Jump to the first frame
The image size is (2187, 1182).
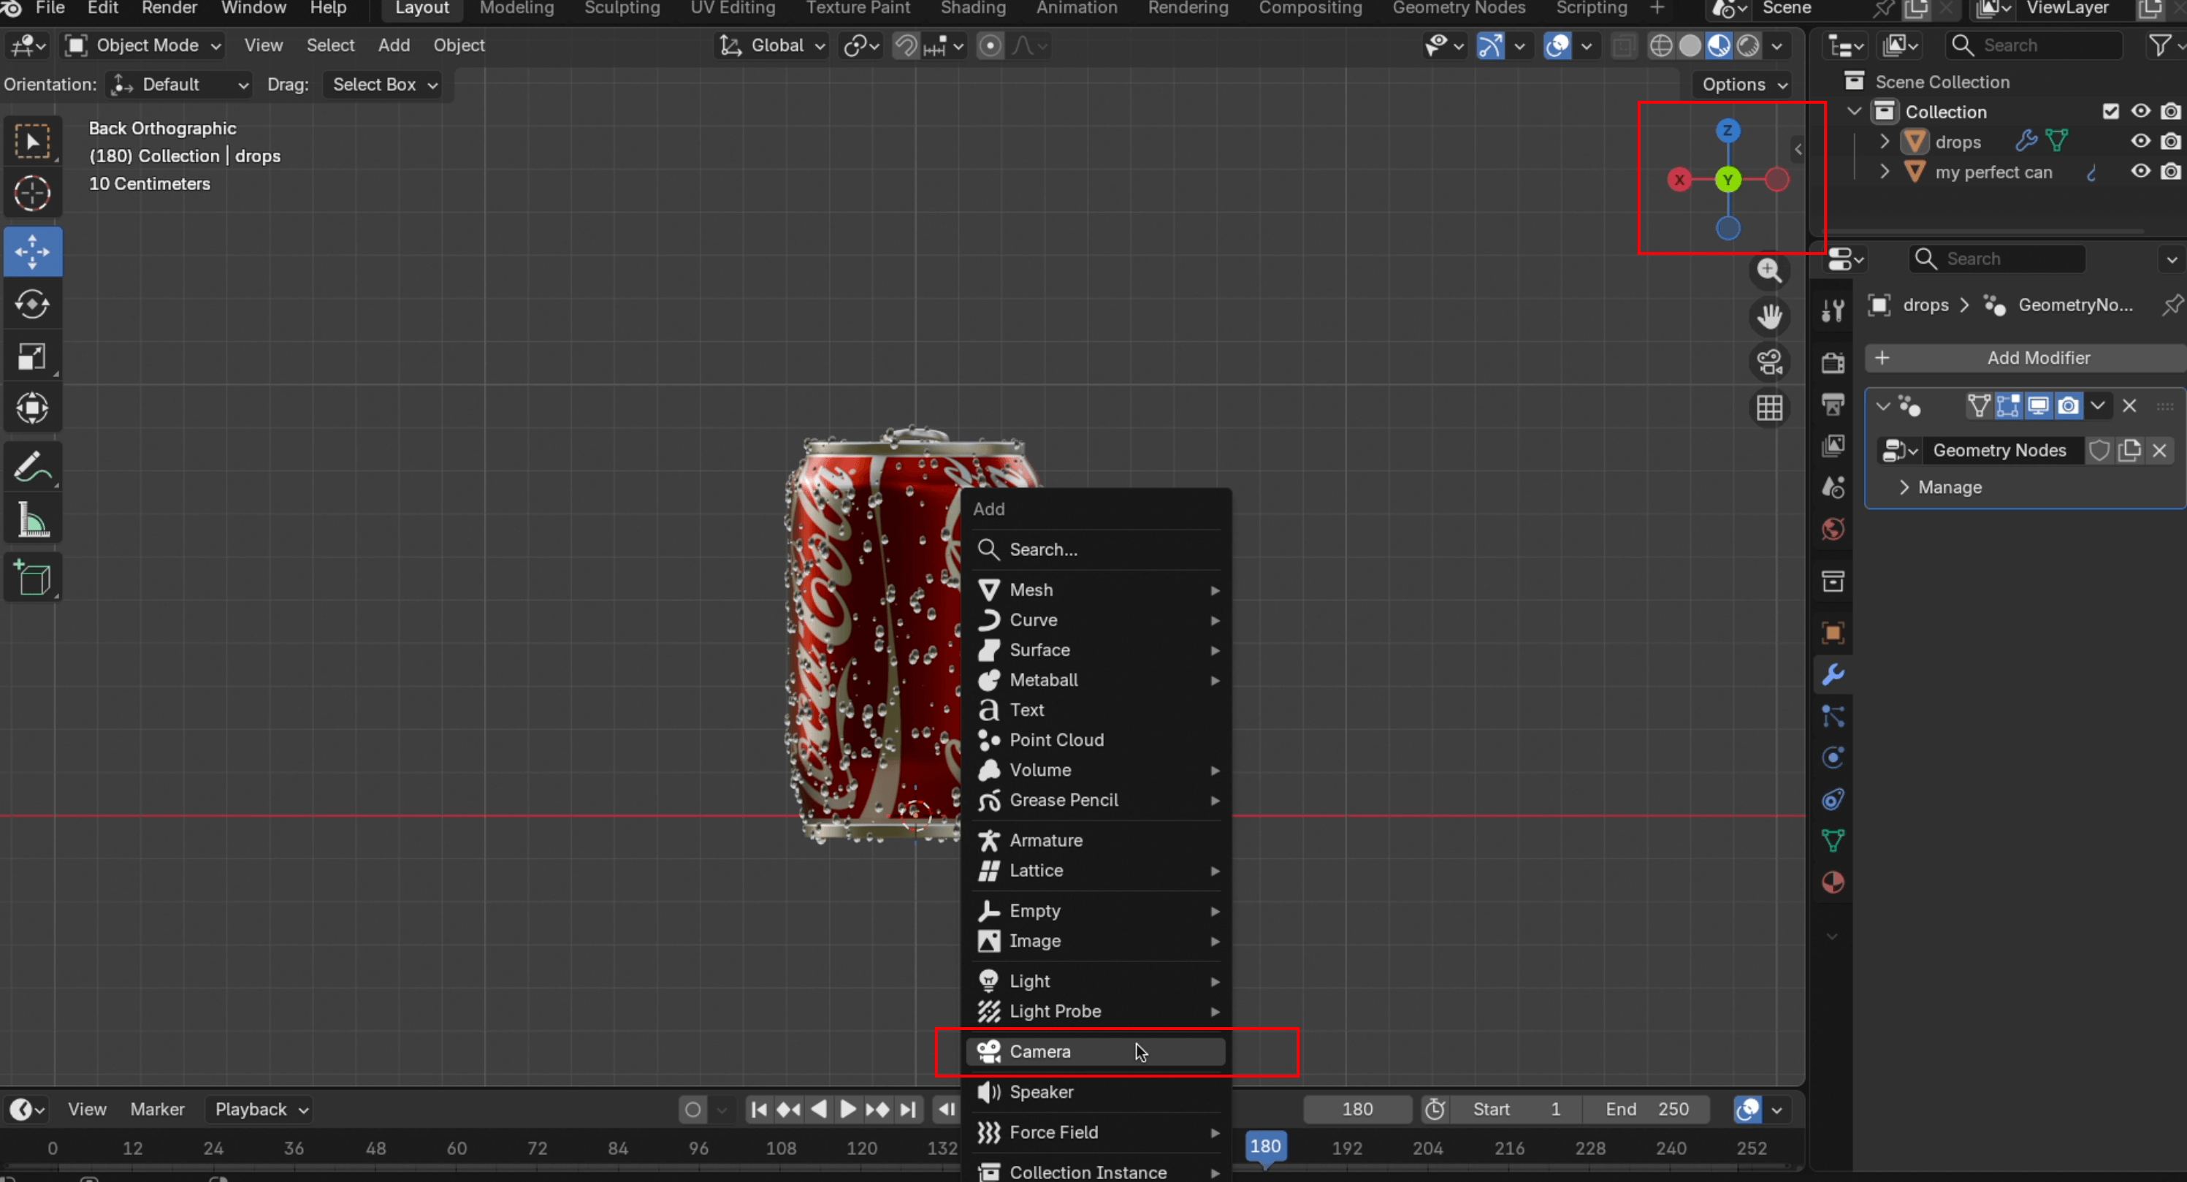[x=759, y=1109]
